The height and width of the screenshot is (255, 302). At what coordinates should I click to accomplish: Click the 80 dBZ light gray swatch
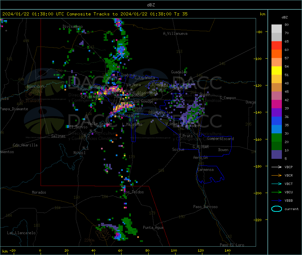pyautogui.click(x=276, y=29)
